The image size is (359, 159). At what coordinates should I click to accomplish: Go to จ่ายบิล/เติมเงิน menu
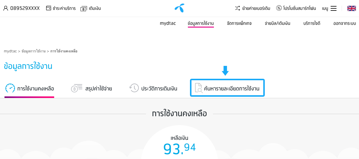[277, 23]
